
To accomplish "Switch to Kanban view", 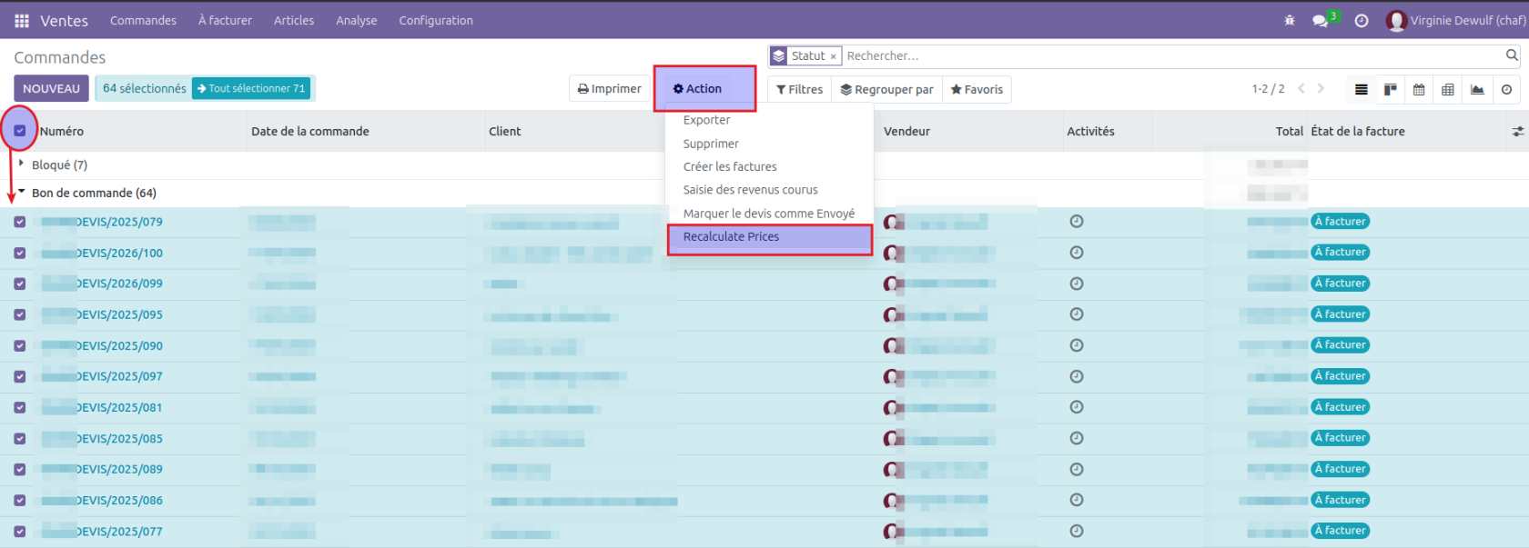I will point(1390,89).
